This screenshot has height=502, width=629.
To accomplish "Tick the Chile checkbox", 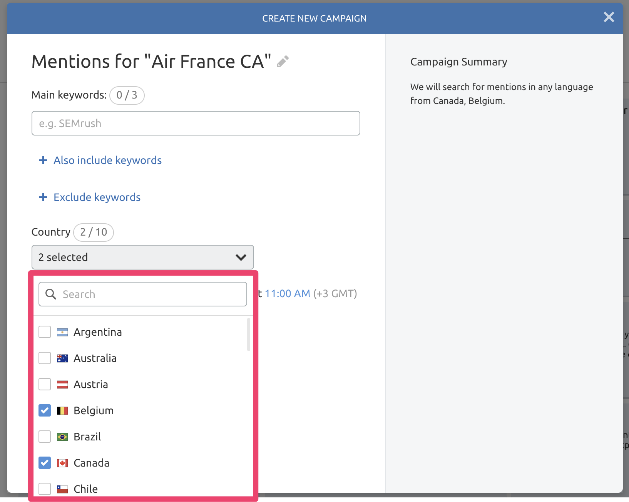I will (45, 489).
